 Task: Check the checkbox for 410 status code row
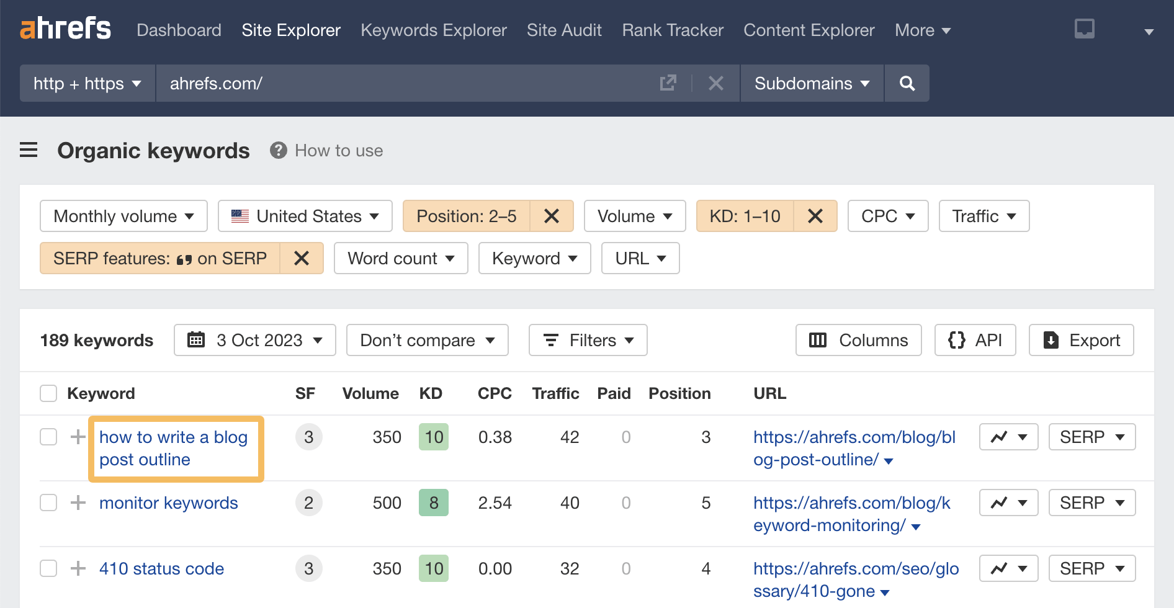[x=48, y=568]
